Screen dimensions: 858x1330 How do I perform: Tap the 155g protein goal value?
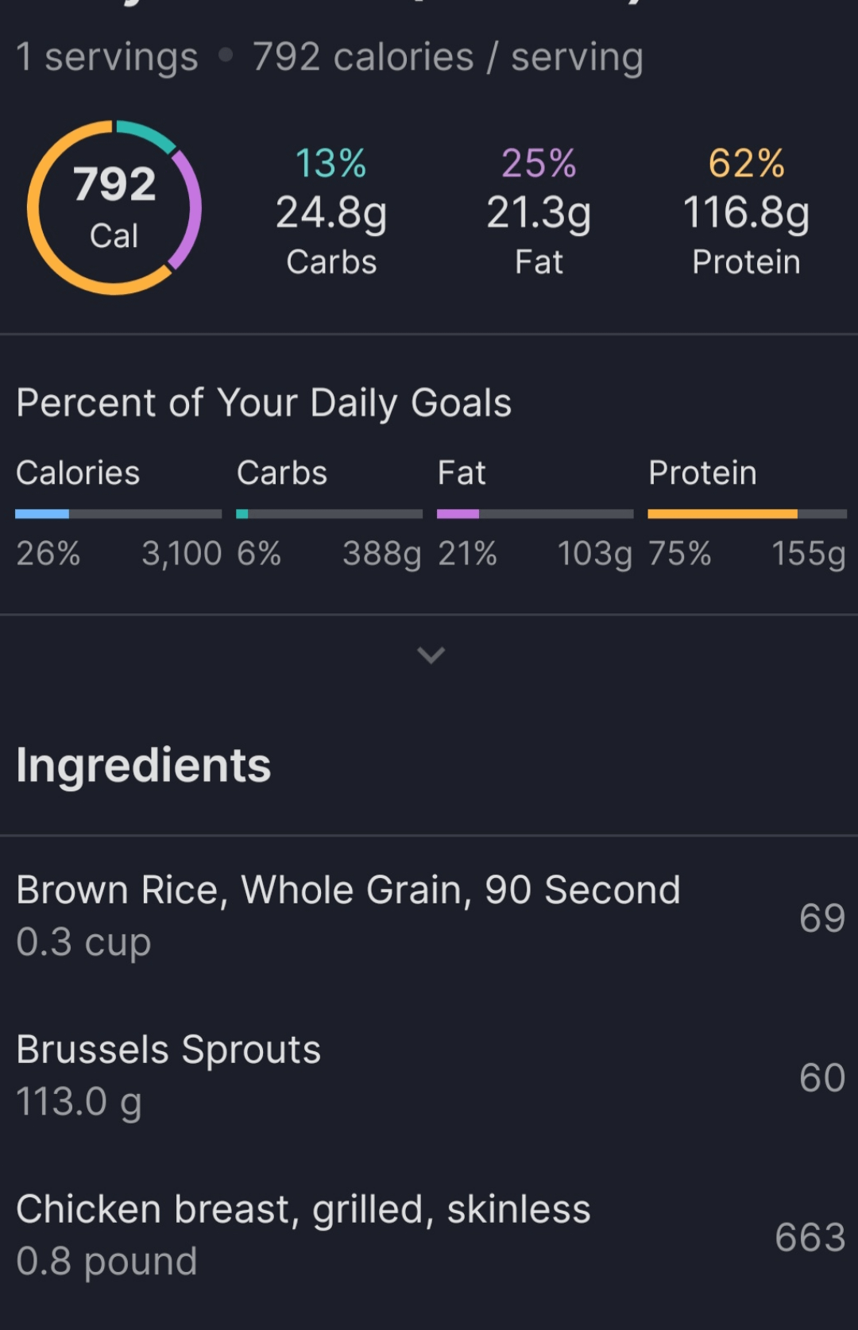pos(808,553)
